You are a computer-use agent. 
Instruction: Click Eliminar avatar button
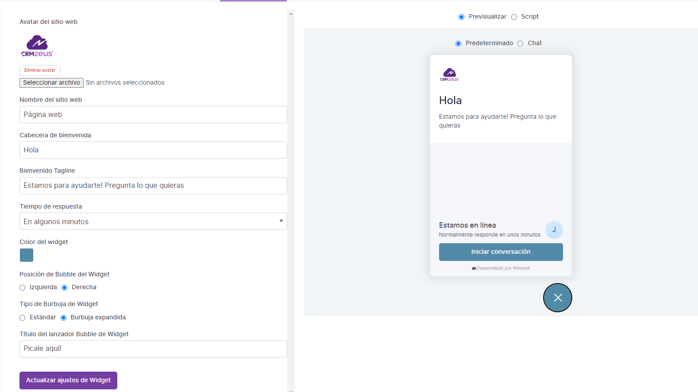click(x=40, y=70)
